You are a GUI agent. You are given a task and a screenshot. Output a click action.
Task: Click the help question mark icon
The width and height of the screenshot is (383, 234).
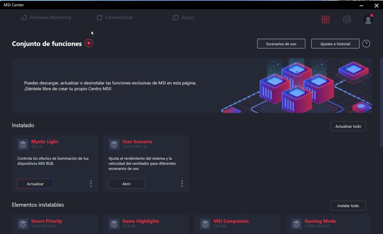coord(366,44)
